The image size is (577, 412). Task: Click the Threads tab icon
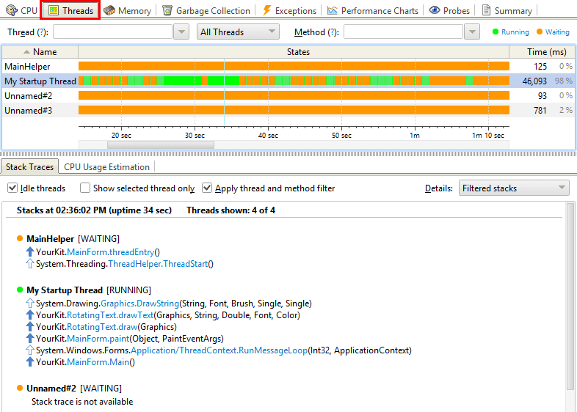pyautogui.click(x=54, y=11)
